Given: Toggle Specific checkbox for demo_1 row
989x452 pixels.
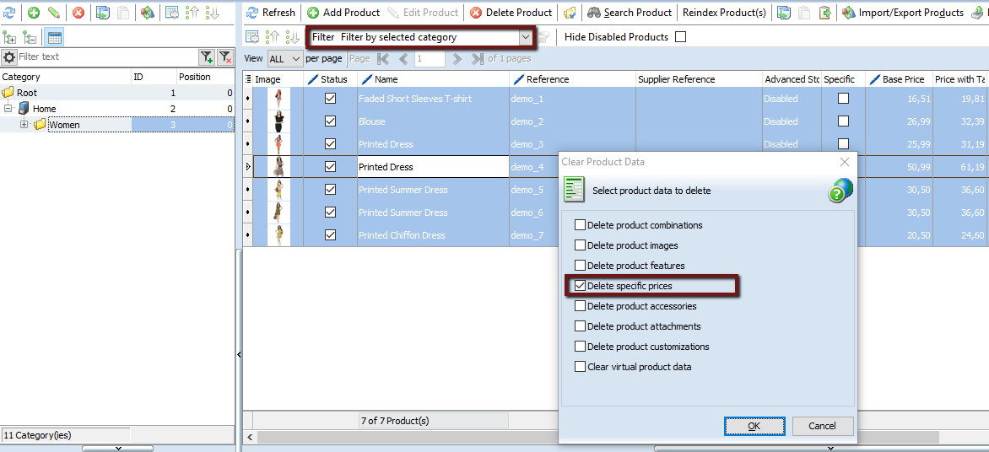Looking at the screenshot, I should click(x=843, y=99).
